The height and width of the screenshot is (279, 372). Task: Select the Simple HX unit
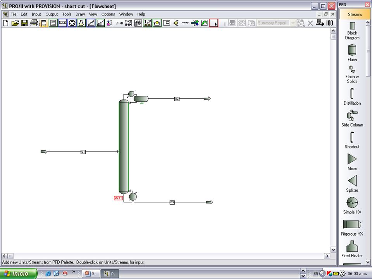pos(352,205)
